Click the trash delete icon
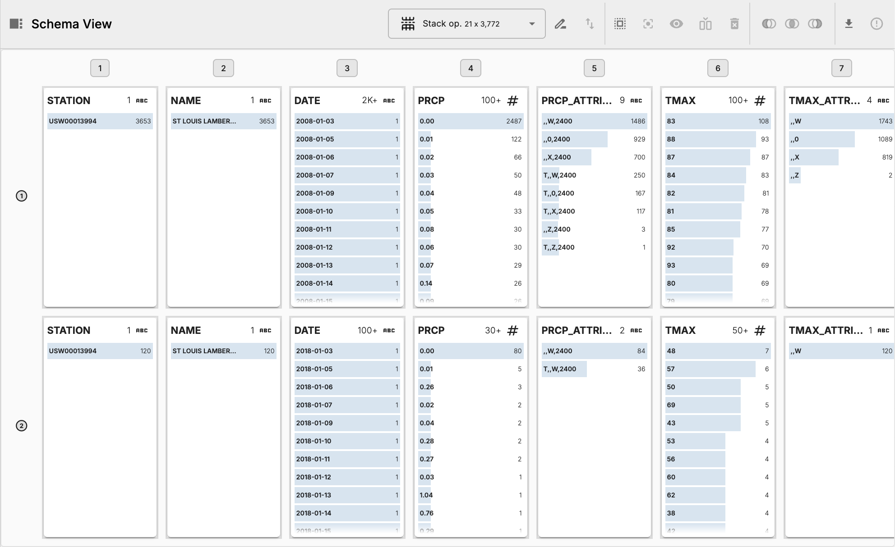 [734, 24]
